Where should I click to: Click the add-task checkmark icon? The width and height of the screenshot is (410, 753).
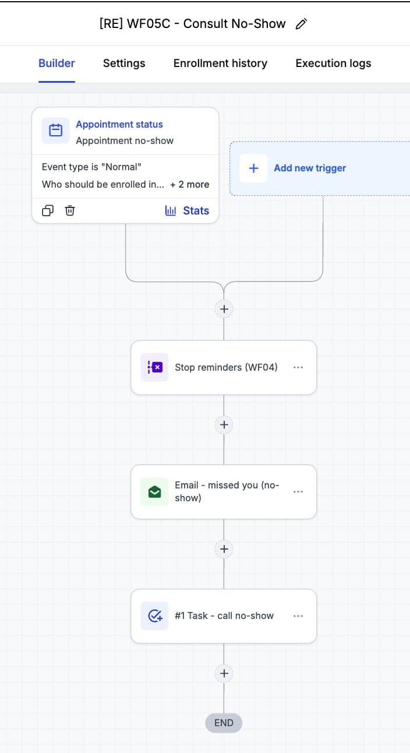pyautogui.click(x=154, y=615)
